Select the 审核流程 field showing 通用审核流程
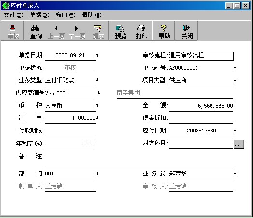The height and width of the screenshot is (218, 253). click(201, 56)
